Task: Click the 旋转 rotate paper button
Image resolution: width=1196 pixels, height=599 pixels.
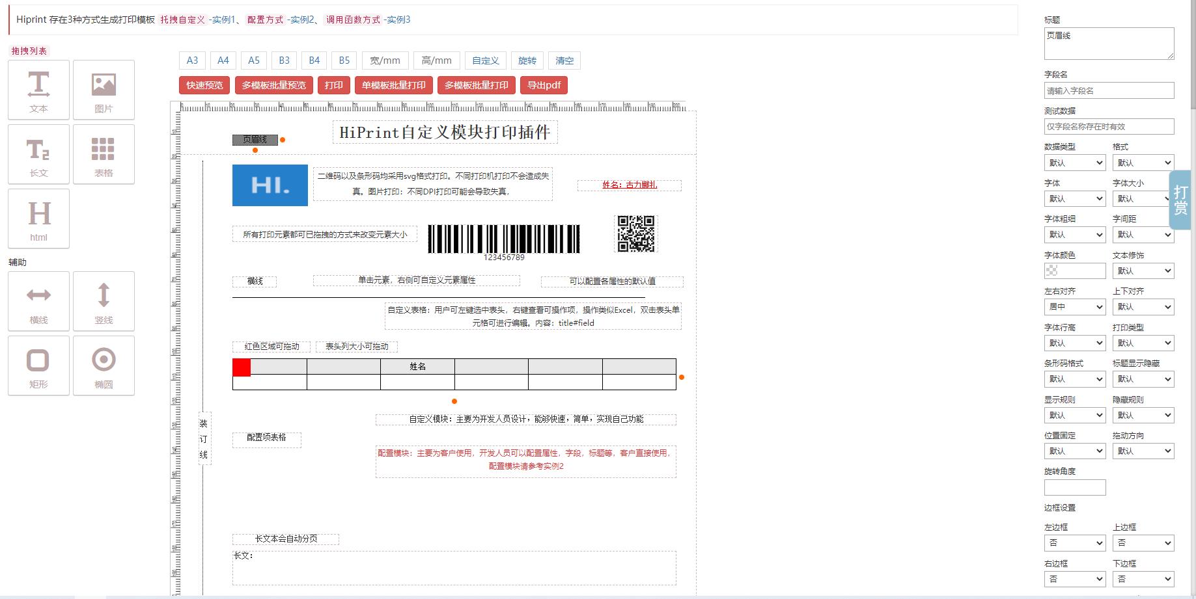Action: [x=527, y=60]
